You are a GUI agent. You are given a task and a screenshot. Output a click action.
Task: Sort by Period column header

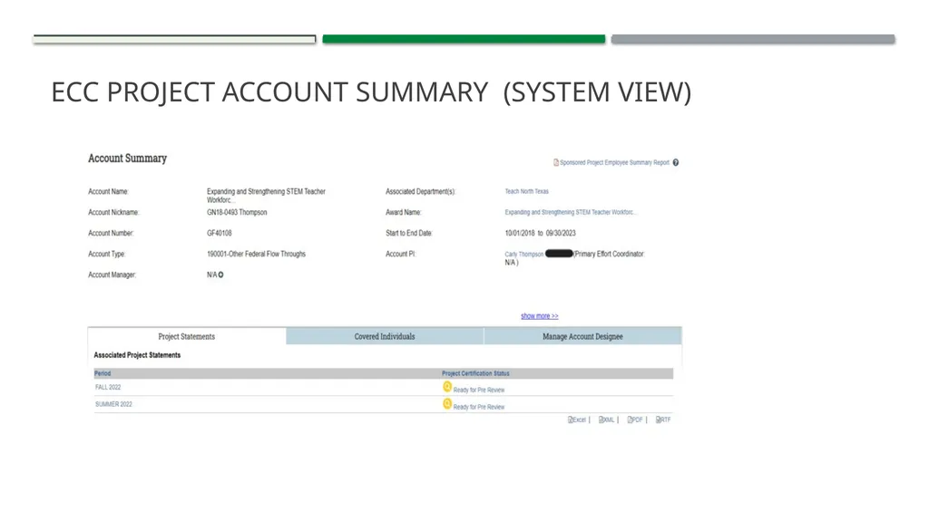(103, 373)
